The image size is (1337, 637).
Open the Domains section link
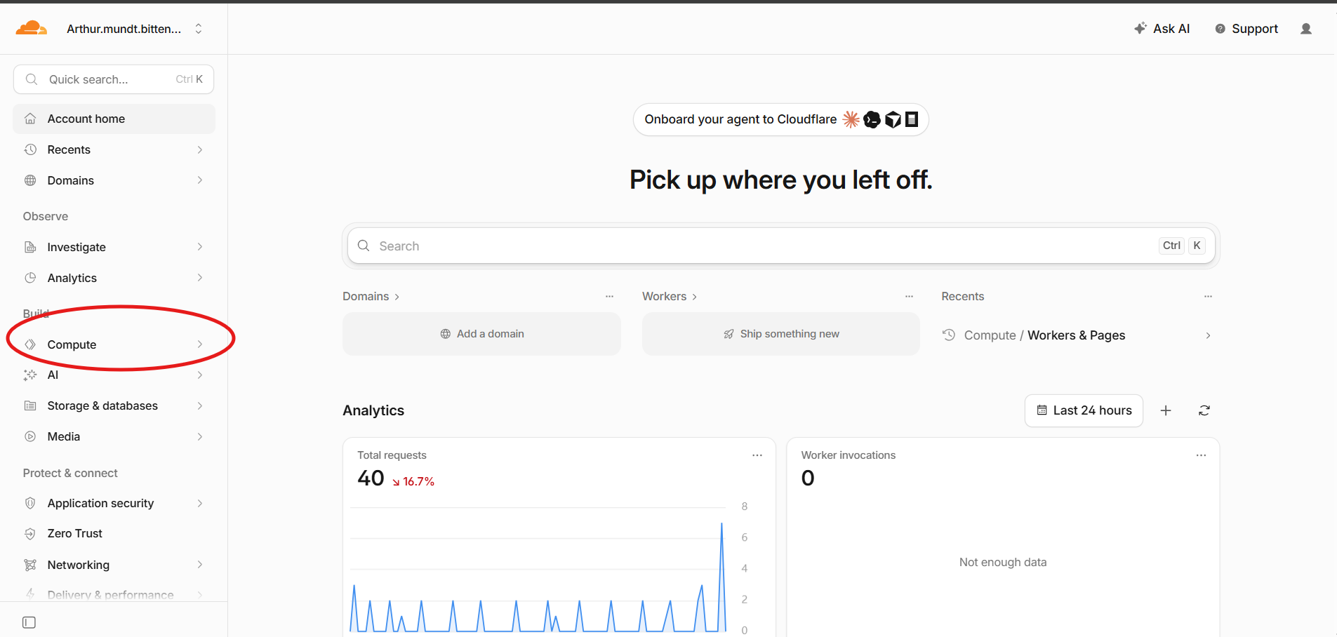371,297
